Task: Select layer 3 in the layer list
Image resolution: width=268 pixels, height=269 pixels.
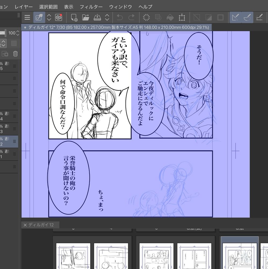Action: (x=9, y=129)
